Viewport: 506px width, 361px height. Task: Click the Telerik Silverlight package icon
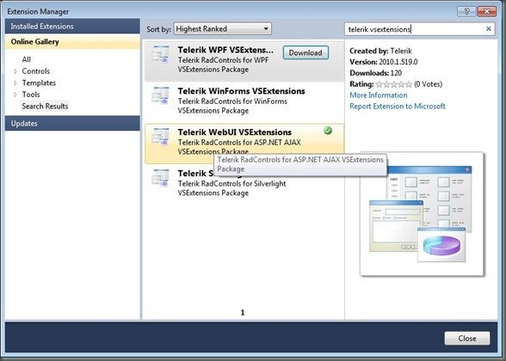pos(160,178)
